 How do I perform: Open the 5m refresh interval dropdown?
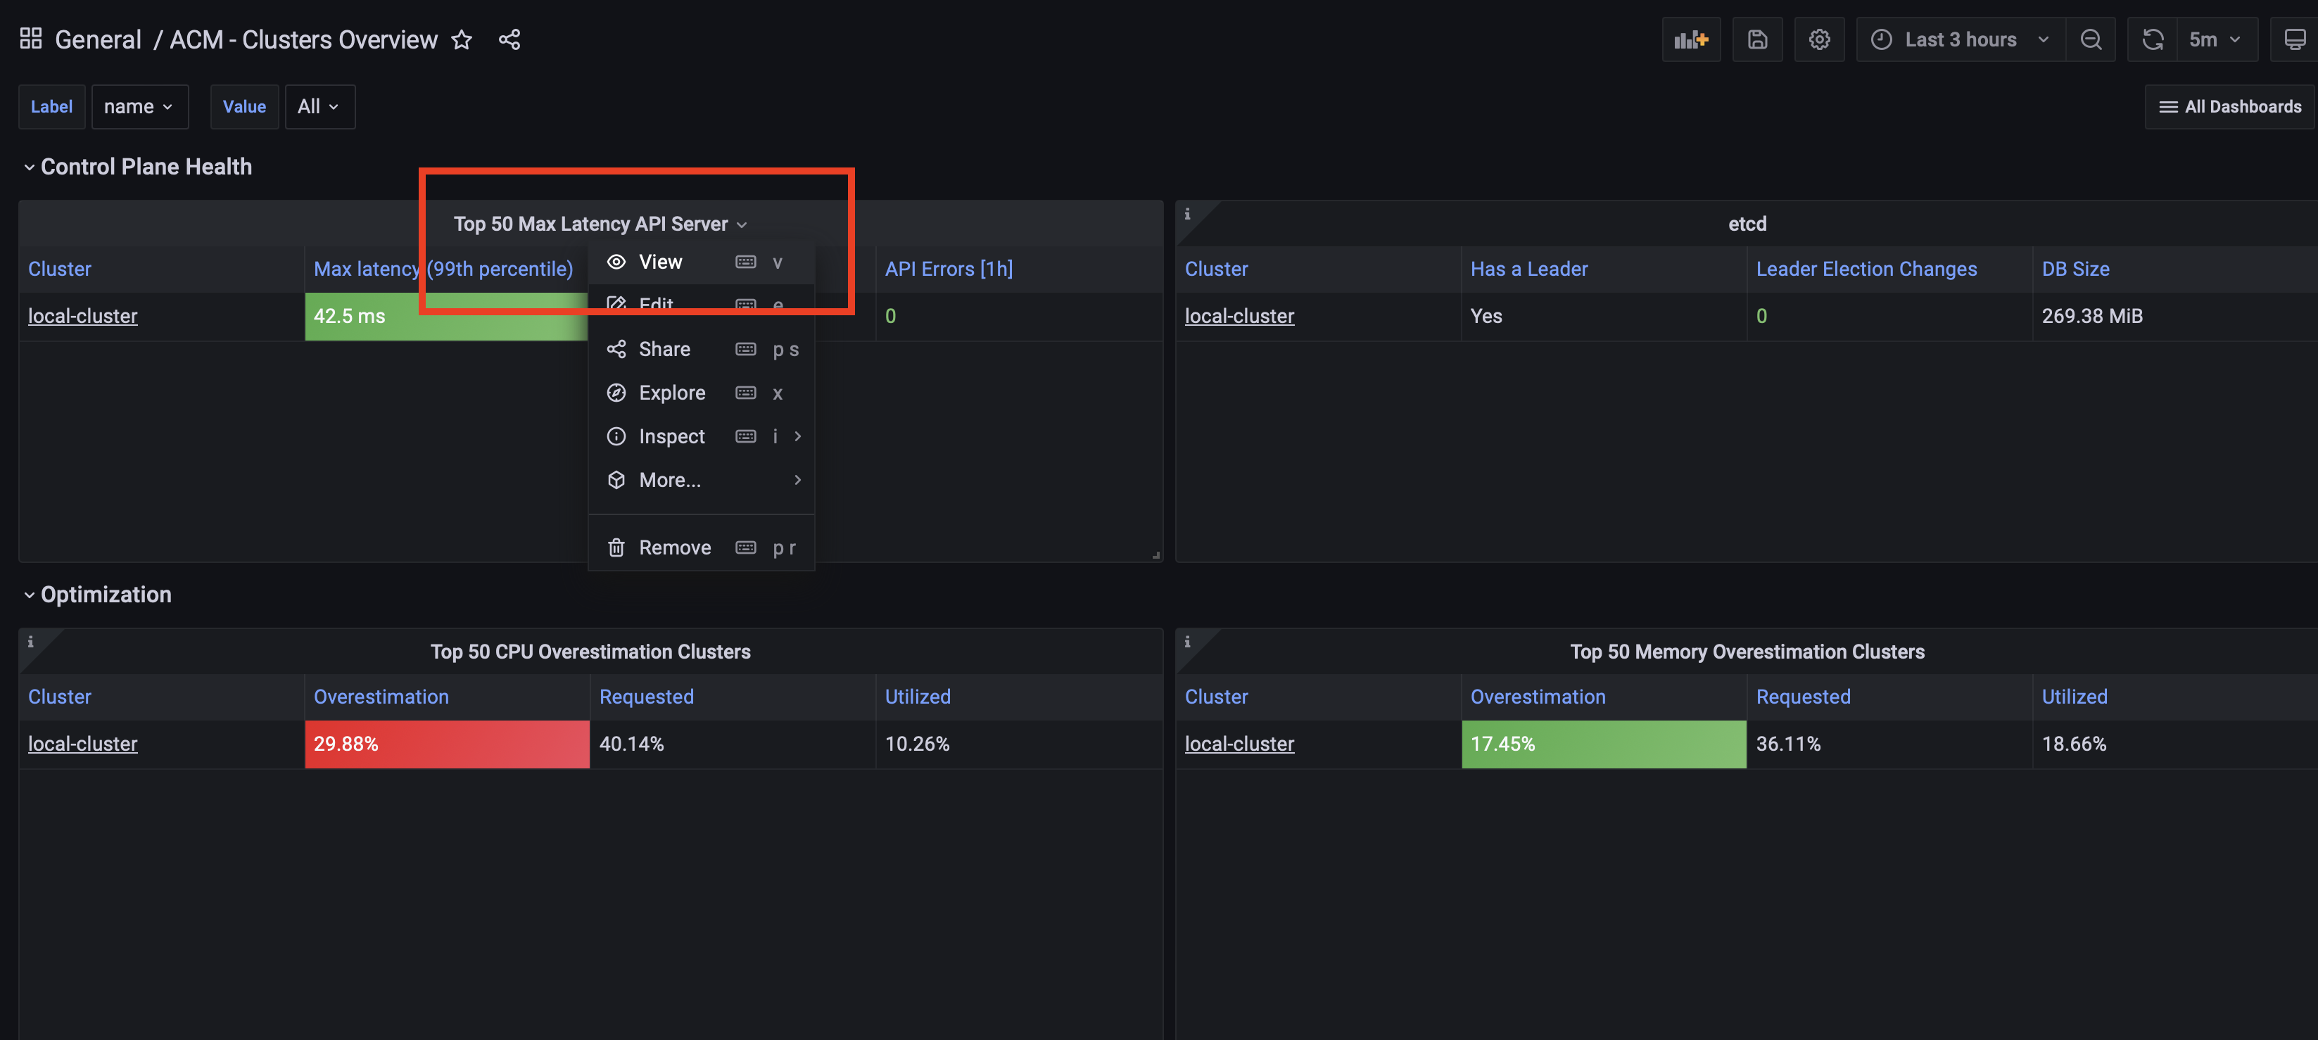(x=2217, y=39)
